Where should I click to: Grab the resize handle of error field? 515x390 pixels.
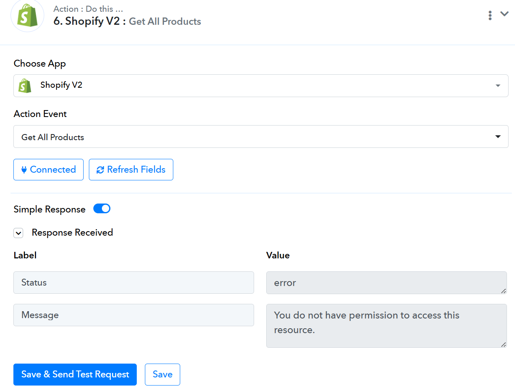point(503,290)
